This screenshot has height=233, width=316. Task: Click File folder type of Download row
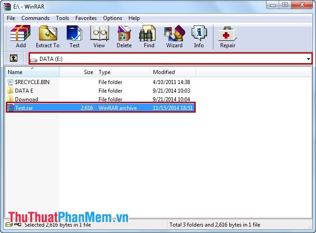click(x=110, y=99)
